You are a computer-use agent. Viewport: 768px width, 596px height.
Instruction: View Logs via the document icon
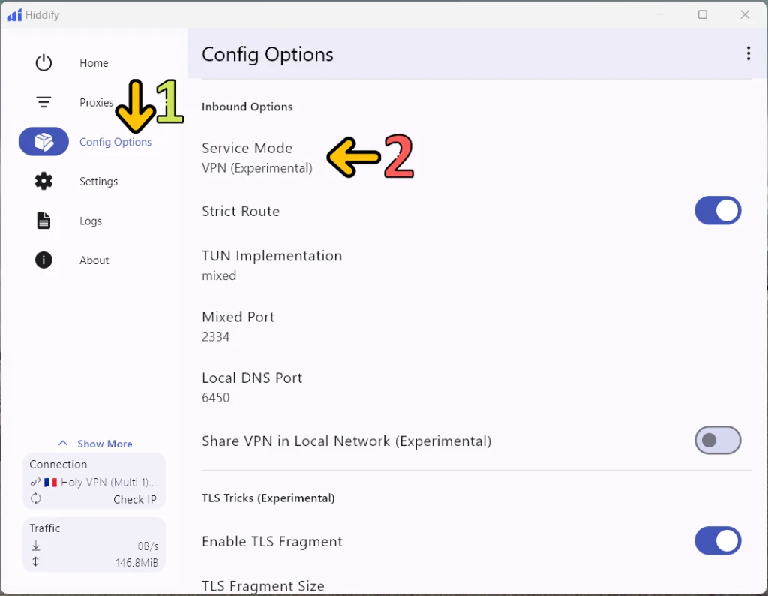(43, 220)
